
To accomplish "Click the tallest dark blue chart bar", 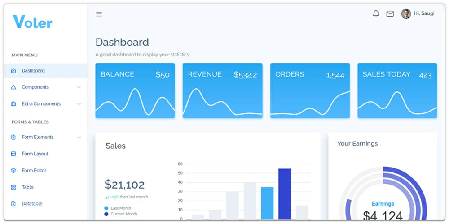I will [x=284, y=194].
